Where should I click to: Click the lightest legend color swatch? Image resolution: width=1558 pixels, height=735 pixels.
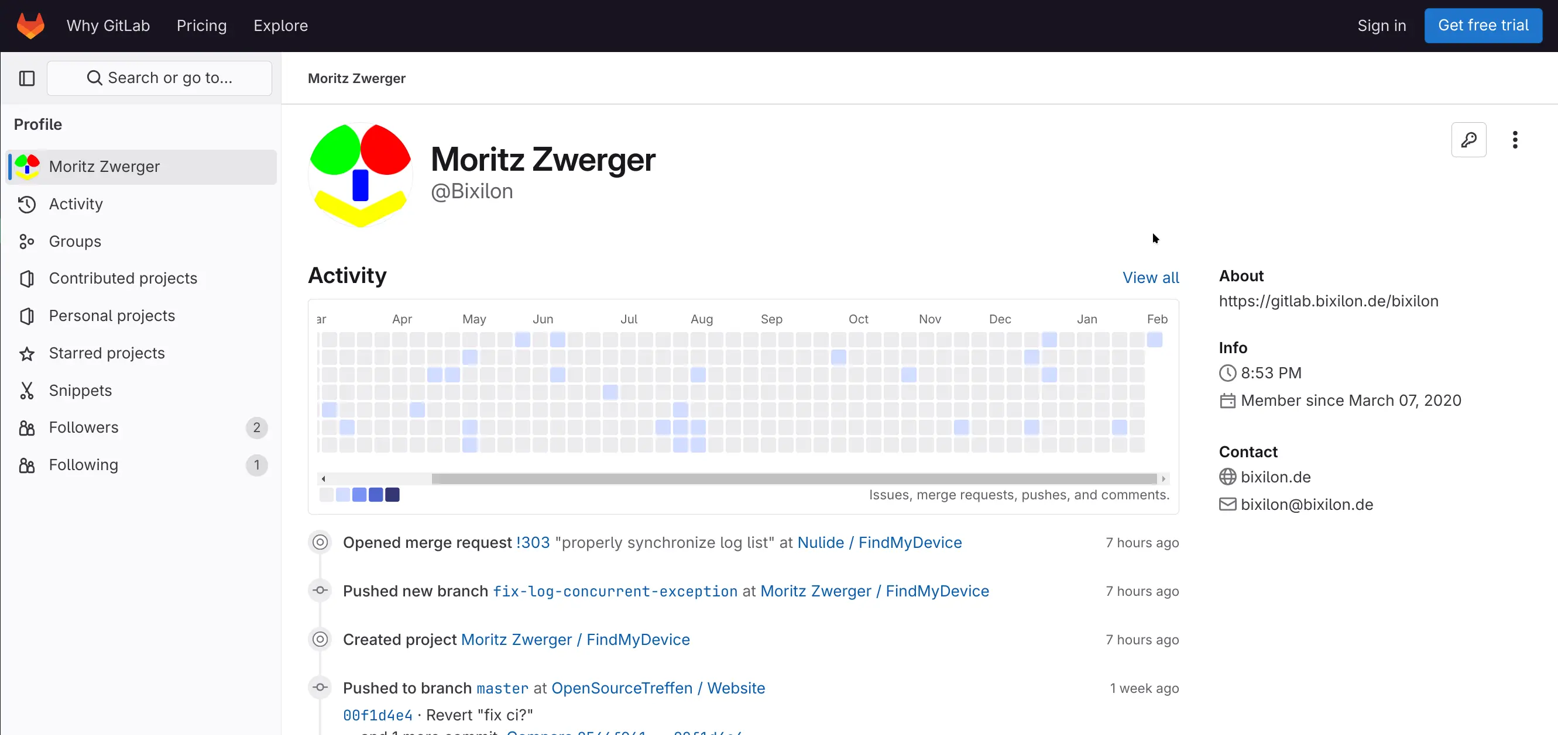pyautogui.click(x=326, y=495)
